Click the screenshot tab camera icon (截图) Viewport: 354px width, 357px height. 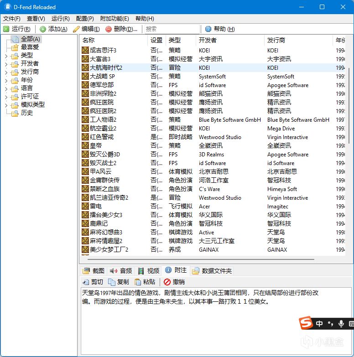click(86, 271)
